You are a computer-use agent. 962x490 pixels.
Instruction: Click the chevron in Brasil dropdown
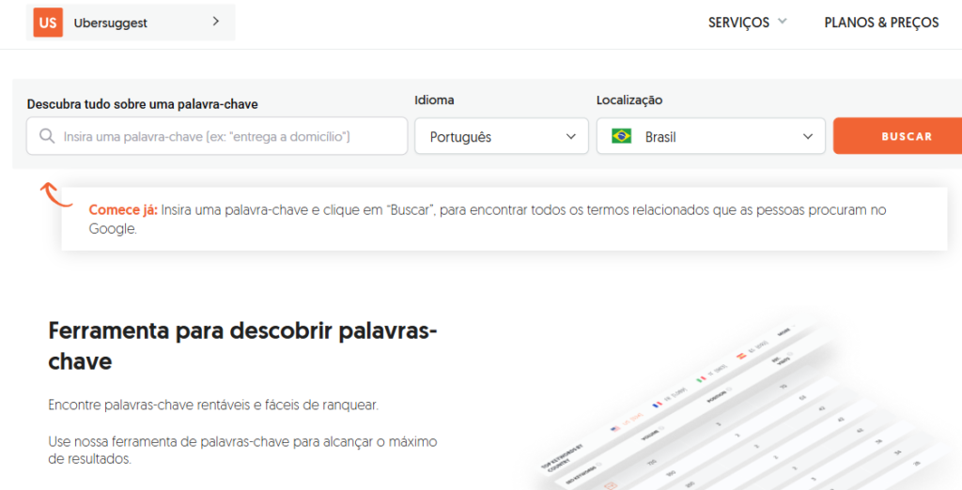tap(807, 137)
